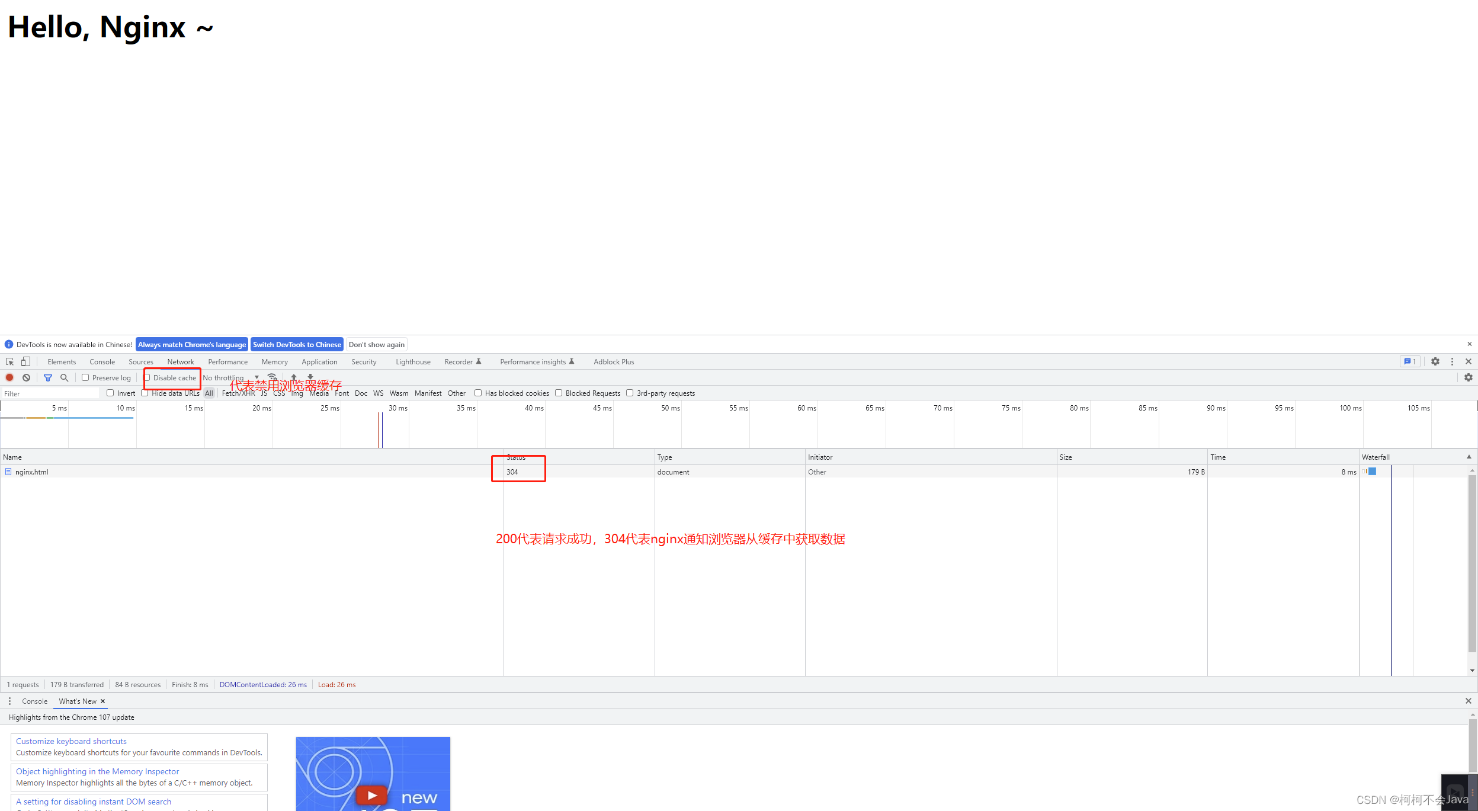Open the Memory tab
The width and height of the screenshot is (1478, 811).
[274, 361]
